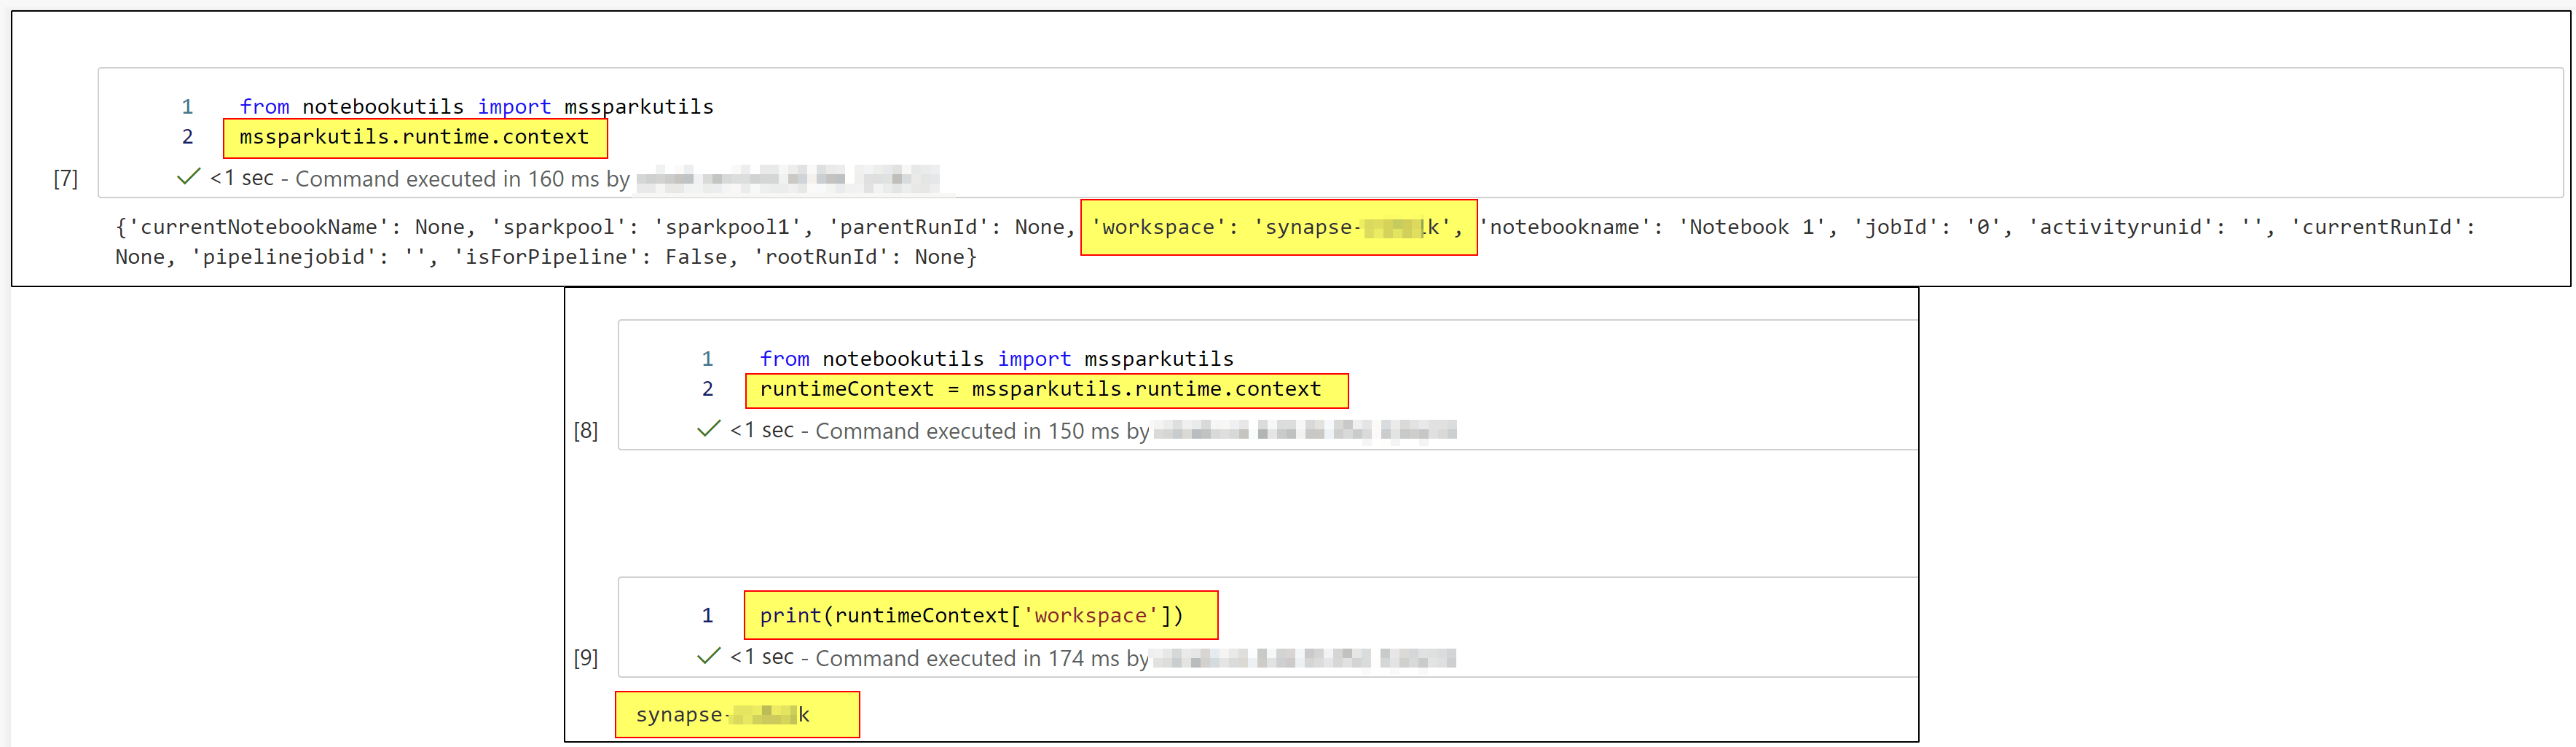
Task: Click the 'workspace': 'synapse' output entry in cell 7
Action: pos(1277,228)
